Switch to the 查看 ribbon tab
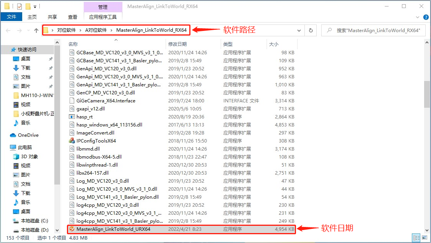This screenshot has height=243, width=431. (x=72, y=17)
